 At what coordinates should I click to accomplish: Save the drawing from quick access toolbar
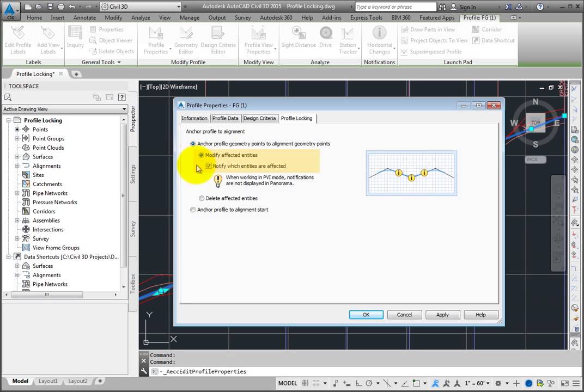pyautogui.click(x=50, y=7)
